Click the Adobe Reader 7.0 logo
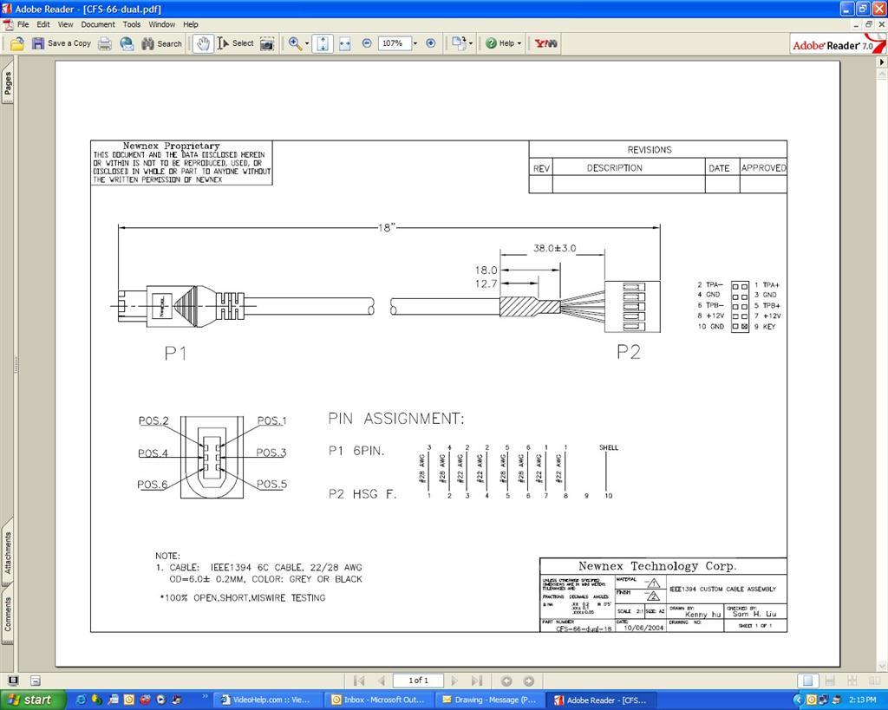The height and width of the screenshot is (710, 888). [838, 44]
